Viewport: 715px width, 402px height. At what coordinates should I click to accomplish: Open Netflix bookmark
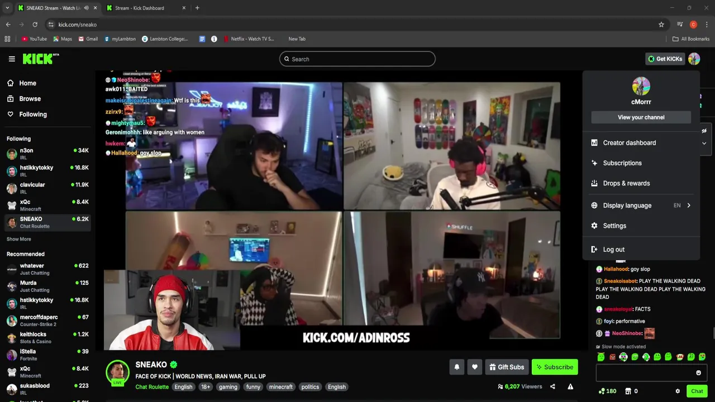coord(249,39)
